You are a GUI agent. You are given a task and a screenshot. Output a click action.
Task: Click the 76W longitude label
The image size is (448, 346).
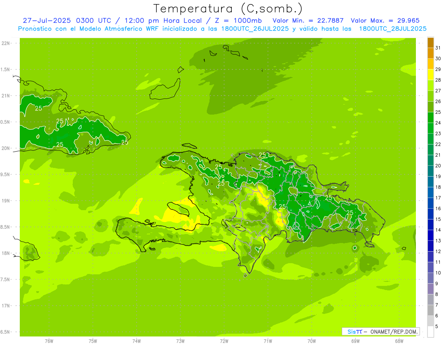coord(49,341)
